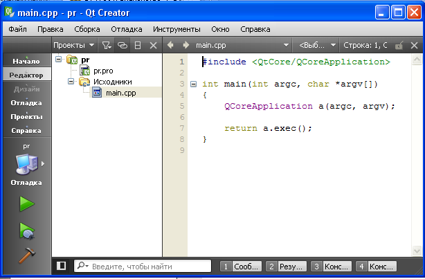Open the Проекты view dropdown
The width and height of the screenshot is (425, 279).
74,45
